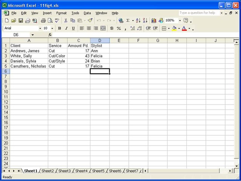Image resolution: width=241 pixels, height=181 pixels.
Task: Open the AutoSum dropdown arrow
Action: pos(133,20)
